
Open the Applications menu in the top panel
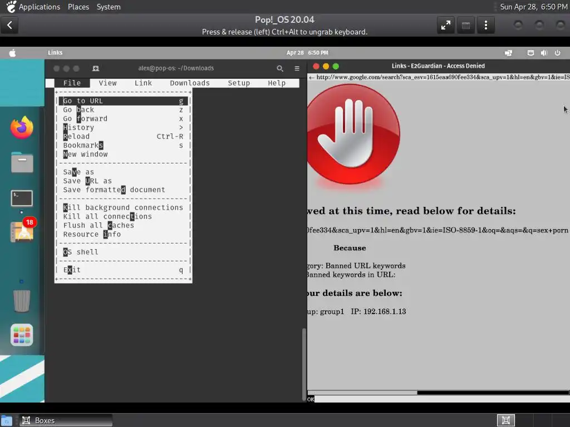point(40,7)
